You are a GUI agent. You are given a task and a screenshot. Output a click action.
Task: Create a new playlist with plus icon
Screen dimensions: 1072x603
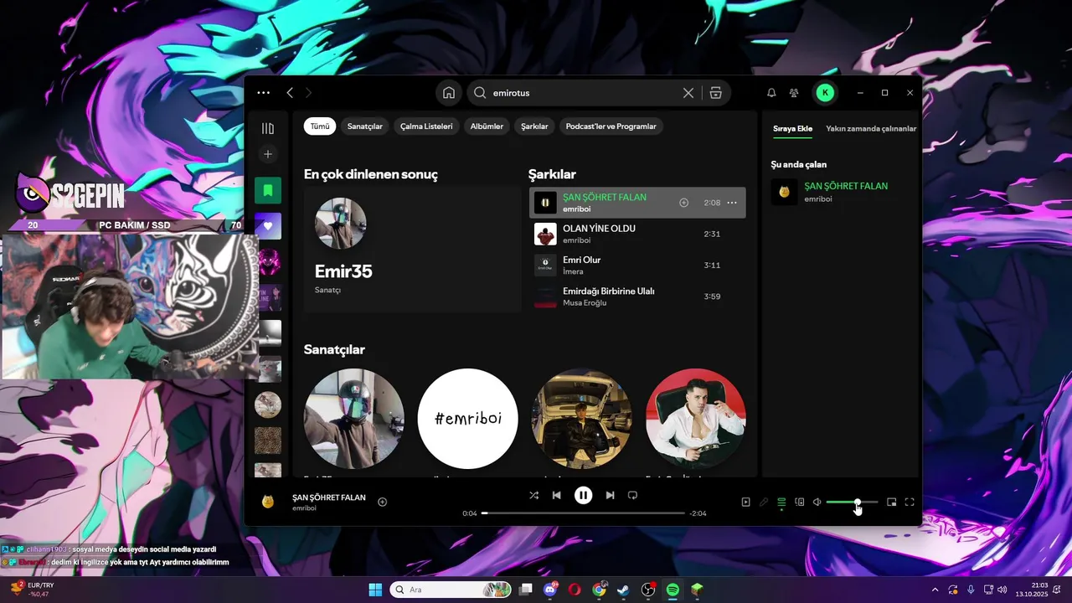268,154
